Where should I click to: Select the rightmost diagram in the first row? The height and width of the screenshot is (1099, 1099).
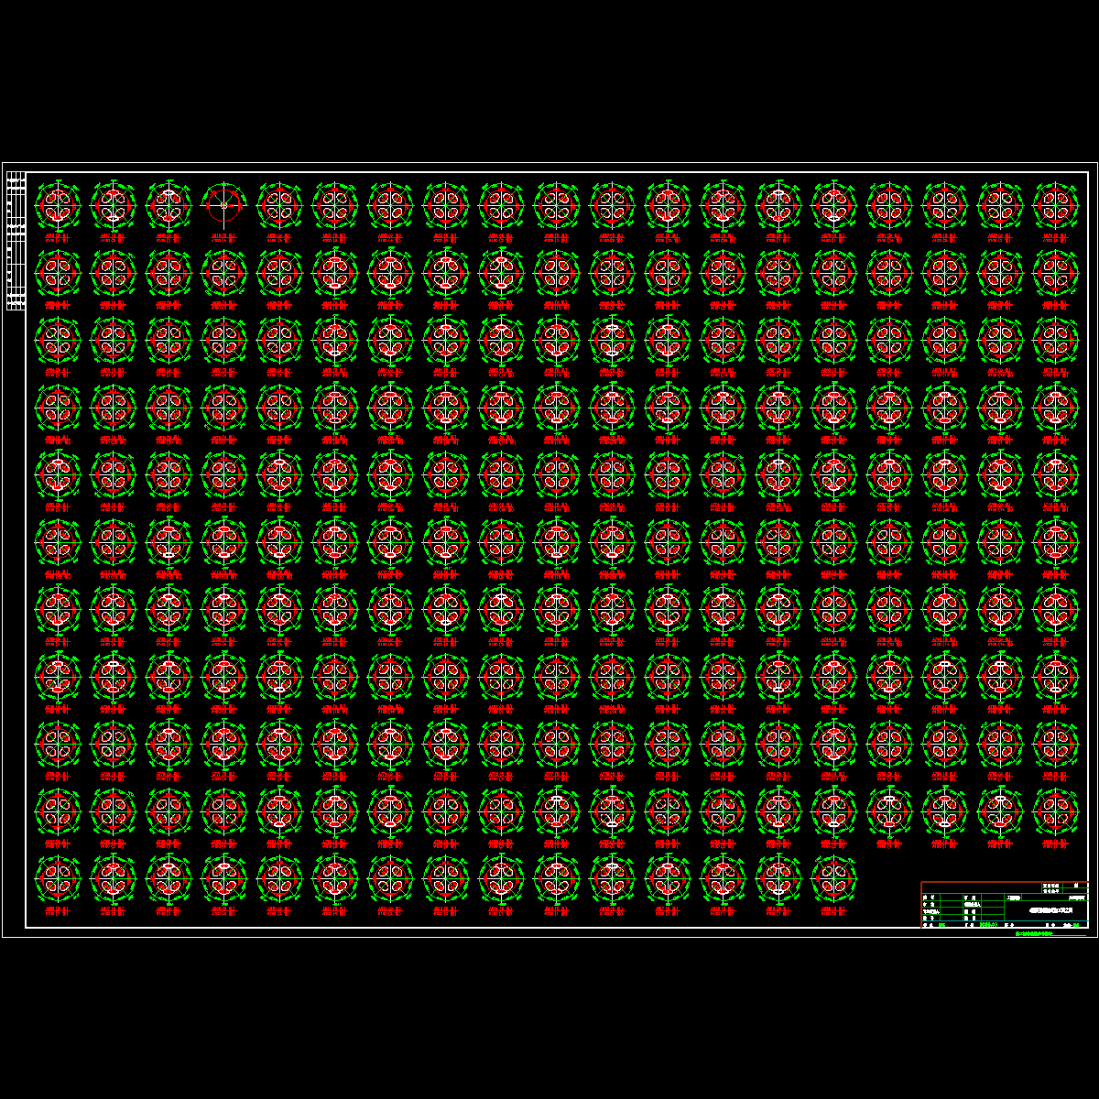pos(1056,204)
